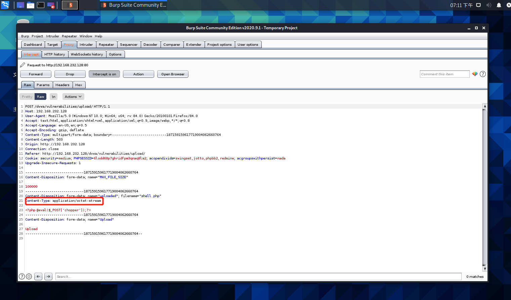This screenshot has height=300, width=511.
Task: Click the show desktop taskbar icon
Action: point(20,5)
